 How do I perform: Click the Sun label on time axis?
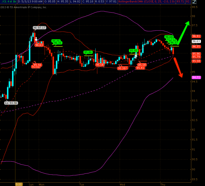(x=31, y=184)
